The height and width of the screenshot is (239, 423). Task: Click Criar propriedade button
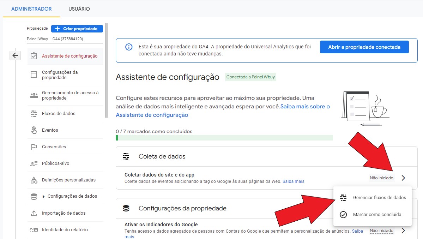[77, 29]
